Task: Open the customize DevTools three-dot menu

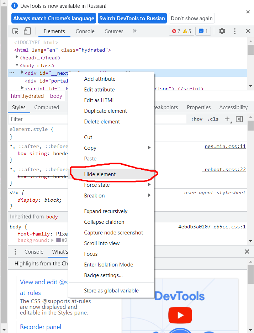Action: [x=235, y=31]
